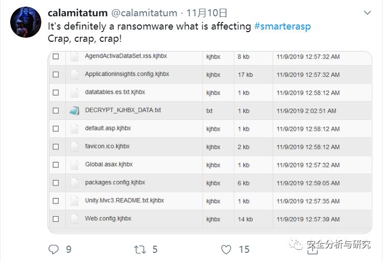Image resolution: width=383 pixels, height=261 pixels.
Task: Click the retweet arrows icon
Action: point(140,249)
